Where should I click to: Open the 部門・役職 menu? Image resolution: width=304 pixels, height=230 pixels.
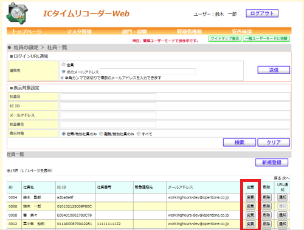click(x=134, y=32)
